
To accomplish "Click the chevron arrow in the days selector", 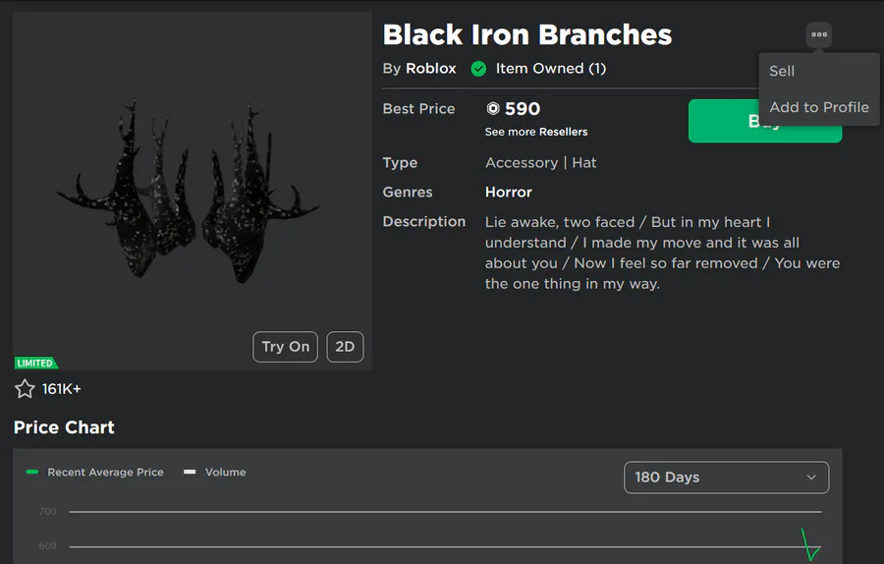I will [x=811, y=478].
